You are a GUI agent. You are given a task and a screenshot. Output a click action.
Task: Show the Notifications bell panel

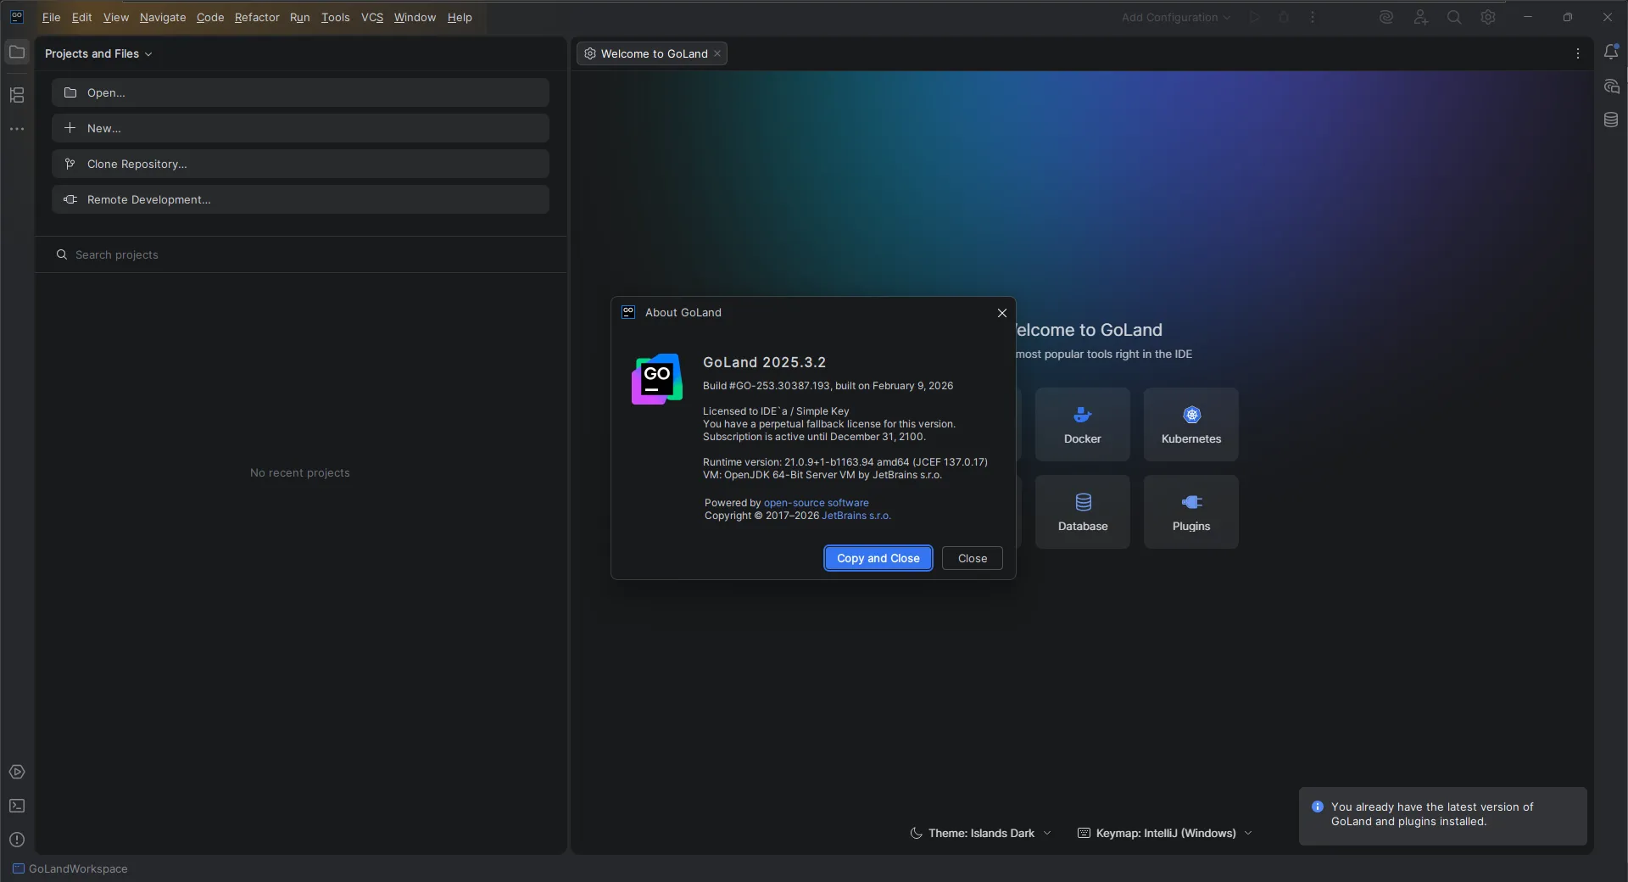(x=1611, y=53)
